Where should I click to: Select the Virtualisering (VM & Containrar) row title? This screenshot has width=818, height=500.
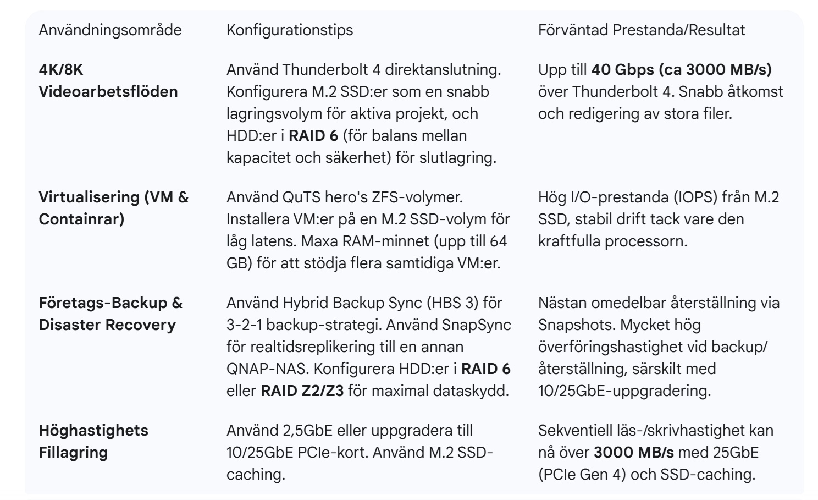click(x=113, y=208)
